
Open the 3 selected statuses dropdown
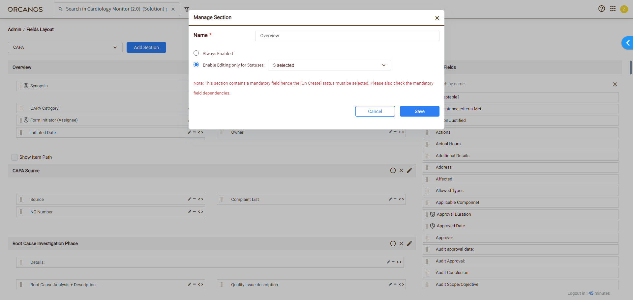(x=329, y=65)
